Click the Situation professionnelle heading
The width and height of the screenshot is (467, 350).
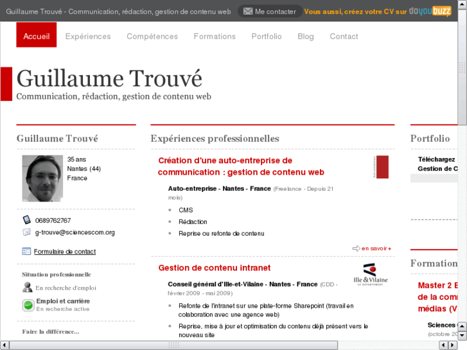[57, 274]
